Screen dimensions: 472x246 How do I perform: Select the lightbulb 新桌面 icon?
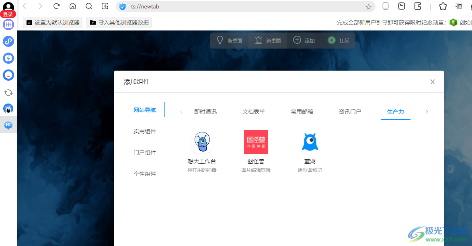pyautogui.click(x=220, y=40)
